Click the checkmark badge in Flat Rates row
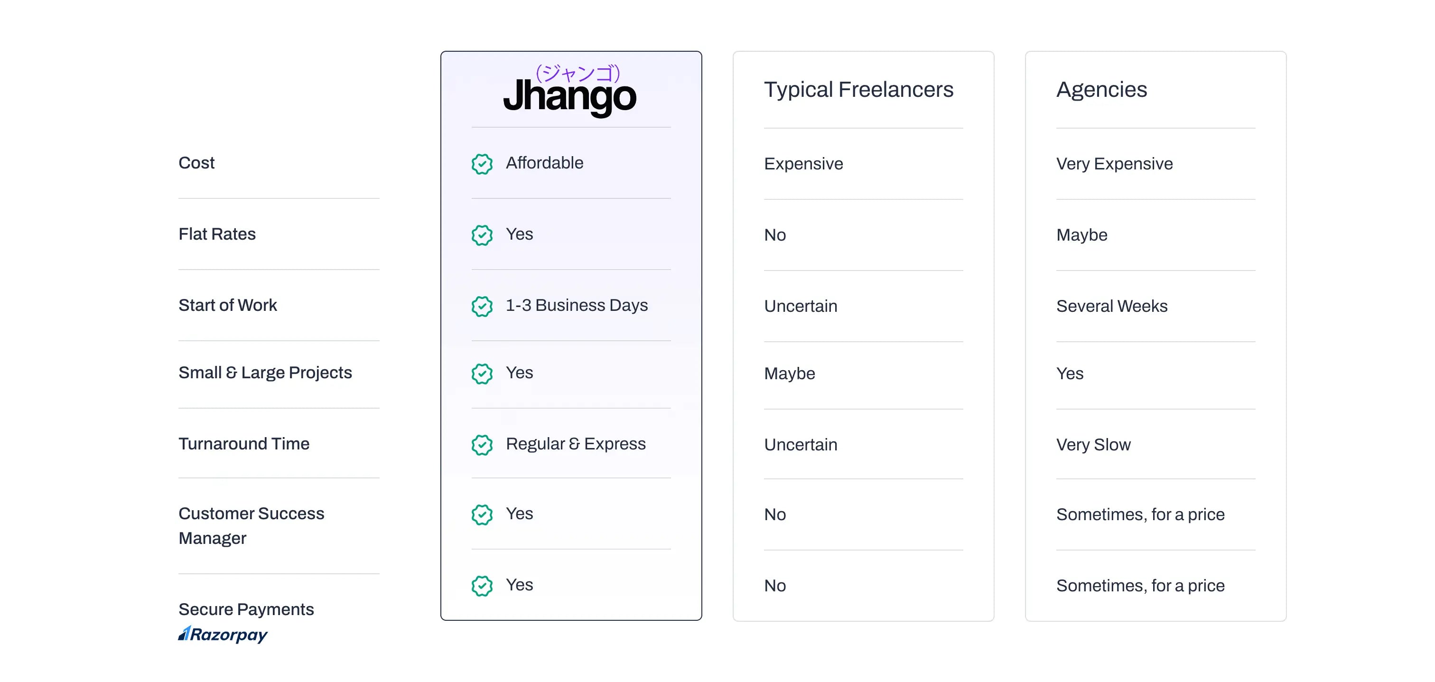The width and height of the screenshot is (1435, 682). (482, 235)
